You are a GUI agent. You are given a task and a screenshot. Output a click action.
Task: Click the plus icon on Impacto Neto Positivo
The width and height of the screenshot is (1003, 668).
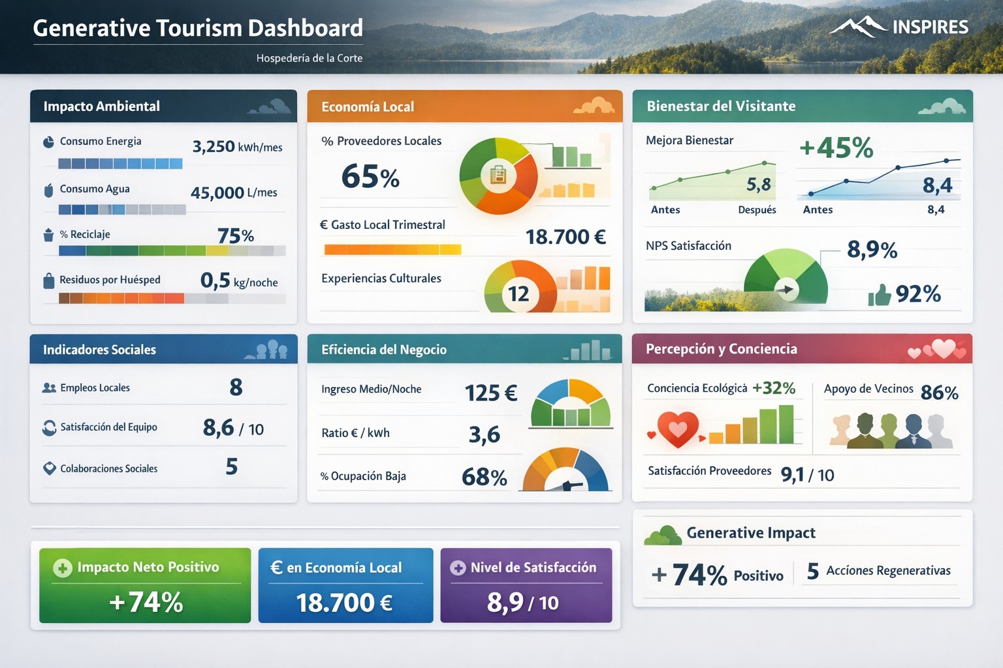tap(63, 568)
